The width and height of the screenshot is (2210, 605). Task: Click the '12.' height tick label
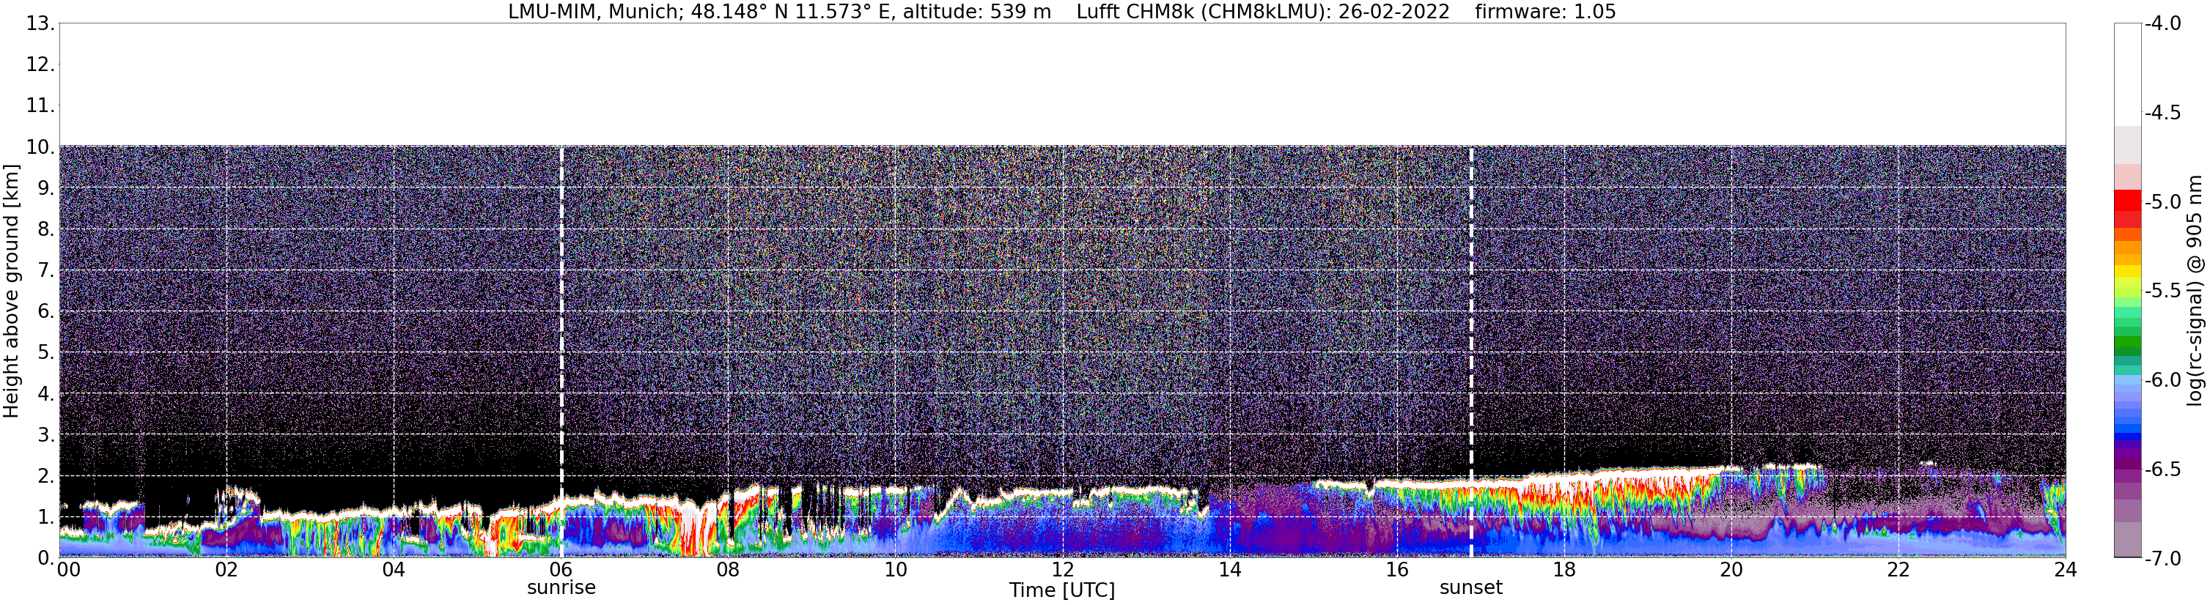point(40,64)
